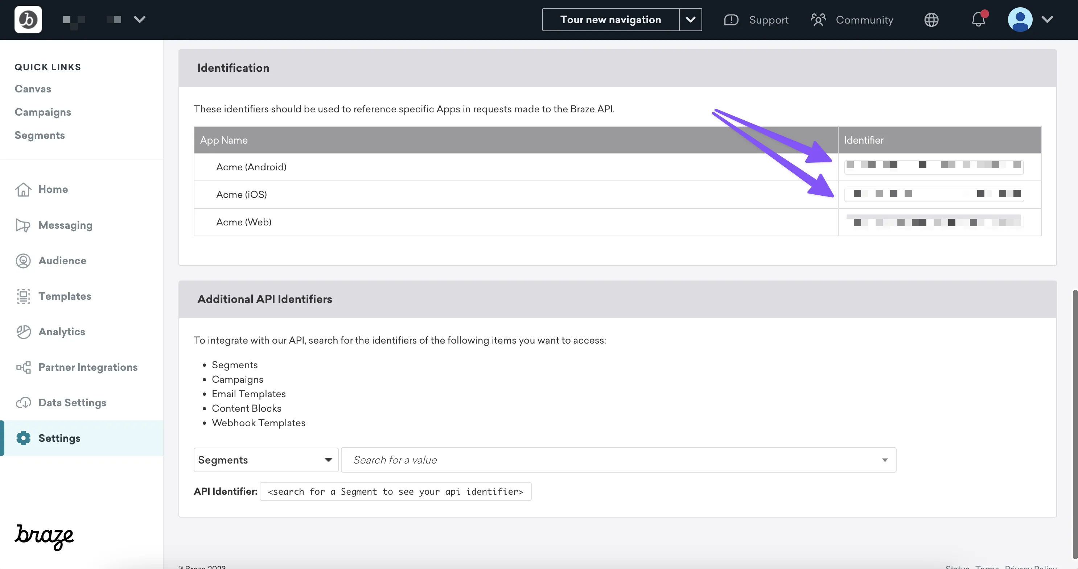Click the globe language icon
The image size is (1078, 569).
point(931,20)
